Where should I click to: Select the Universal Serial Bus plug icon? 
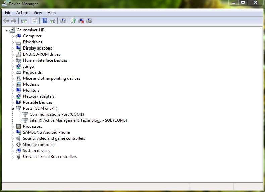19,157
